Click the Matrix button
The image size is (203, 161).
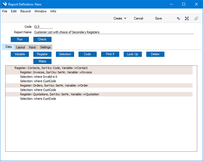point(42,61)
